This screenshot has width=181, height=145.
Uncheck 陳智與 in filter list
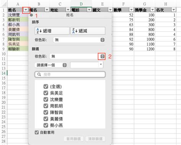coord(46,113)
